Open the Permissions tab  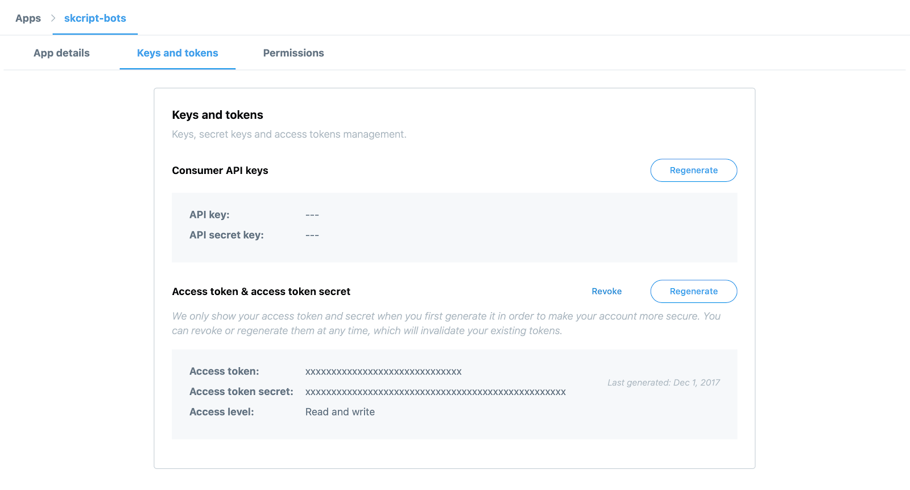tap(293, 53)
